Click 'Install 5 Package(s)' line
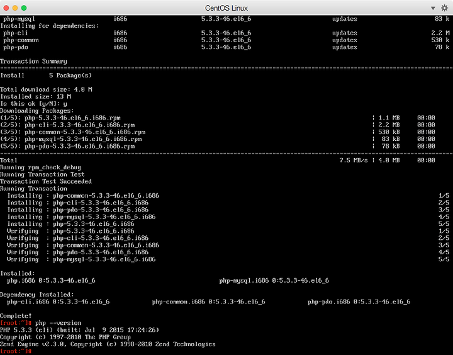The image size is (453, 355). (46, 76)
